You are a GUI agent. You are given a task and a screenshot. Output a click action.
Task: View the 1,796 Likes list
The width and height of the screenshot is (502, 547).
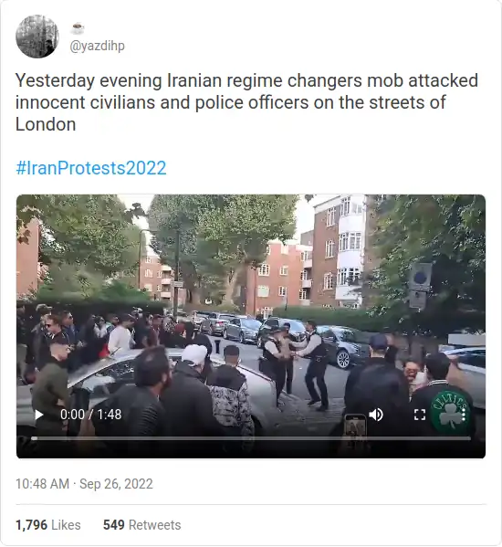coord(48,525)
